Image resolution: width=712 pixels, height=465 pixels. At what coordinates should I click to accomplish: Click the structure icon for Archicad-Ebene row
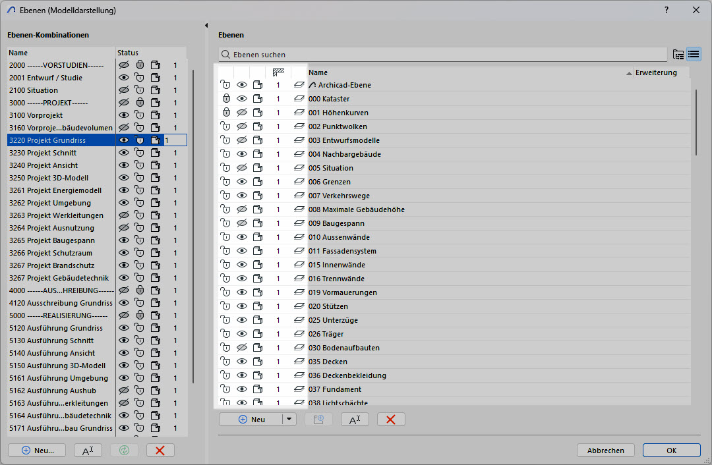click(x=299, y=85)
